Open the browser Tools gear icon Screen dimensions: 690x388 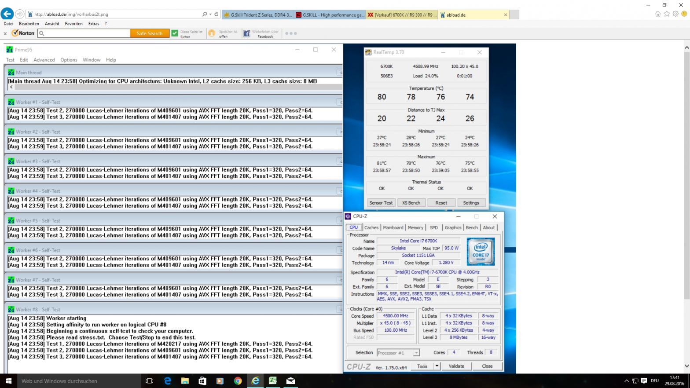(675, 14)
